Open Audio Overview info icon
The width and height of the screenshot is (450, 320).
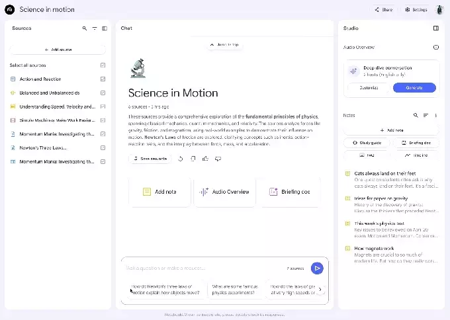(x=436, y=48)
